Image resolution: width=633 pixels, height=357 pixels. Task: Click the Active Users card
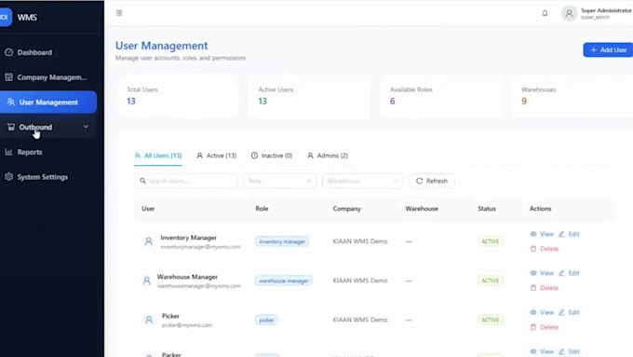pos(309,96)
